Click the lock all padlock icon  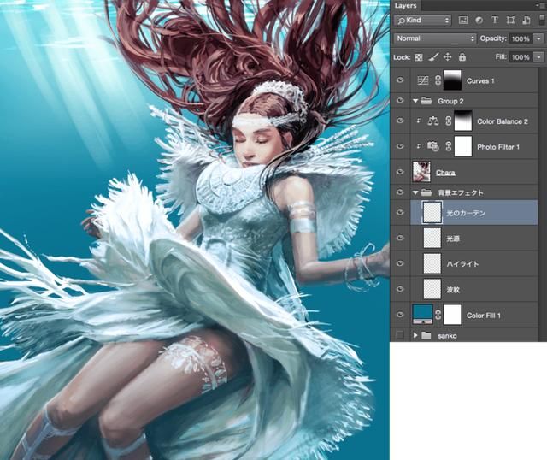click(x=462, y=57)
